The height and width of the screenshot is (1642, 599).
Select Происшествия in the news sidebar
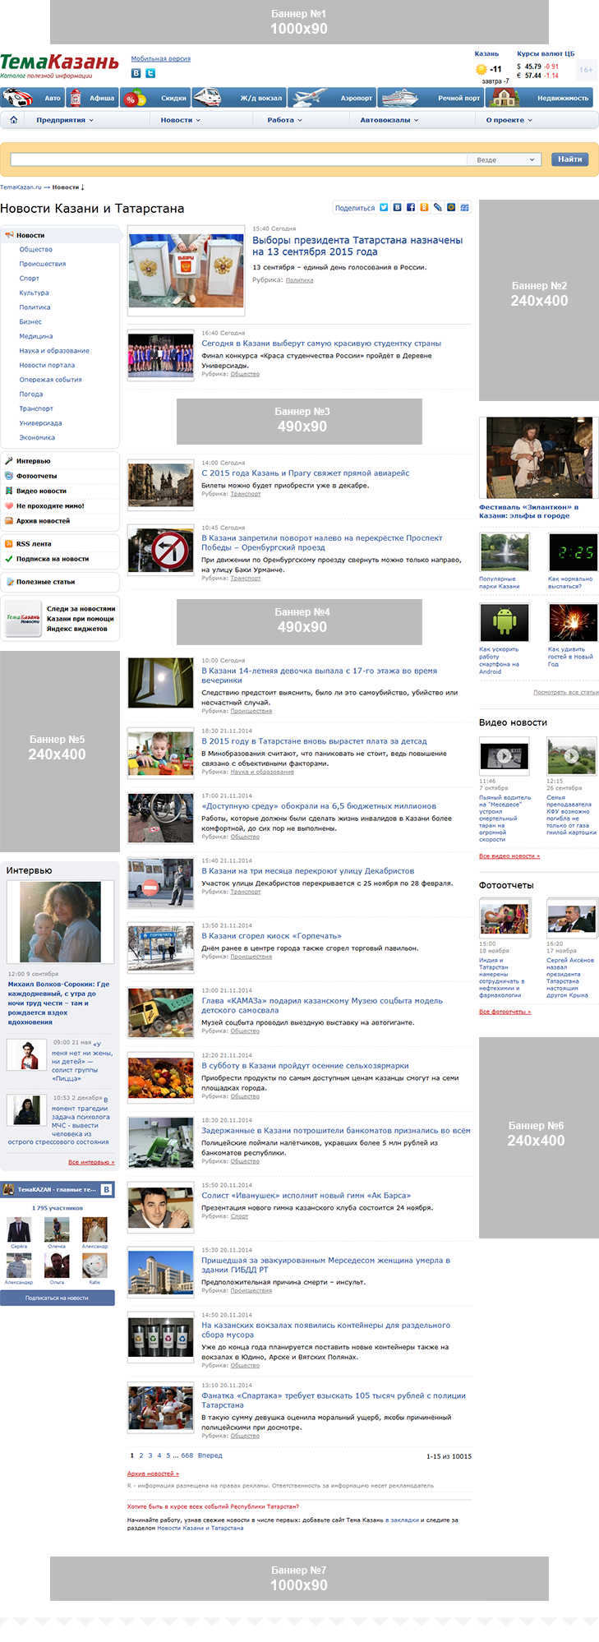pos(43,264)
